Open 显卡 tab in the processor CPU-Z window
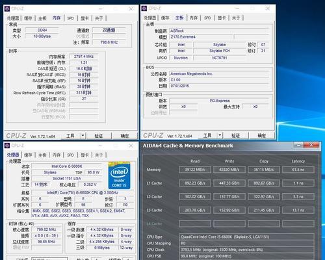This screenshot has width=325, height=260. (84, 155)
